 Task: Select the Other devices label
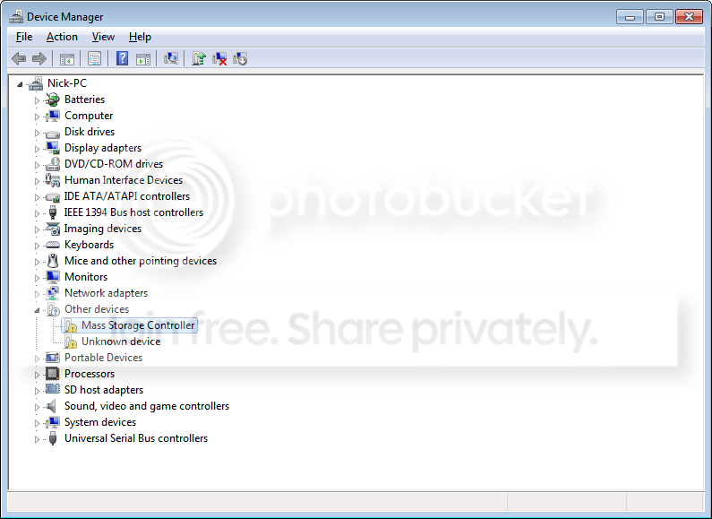click(97, 309)
